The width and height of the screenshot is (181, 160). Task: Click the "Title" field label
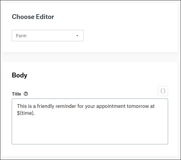17,94
